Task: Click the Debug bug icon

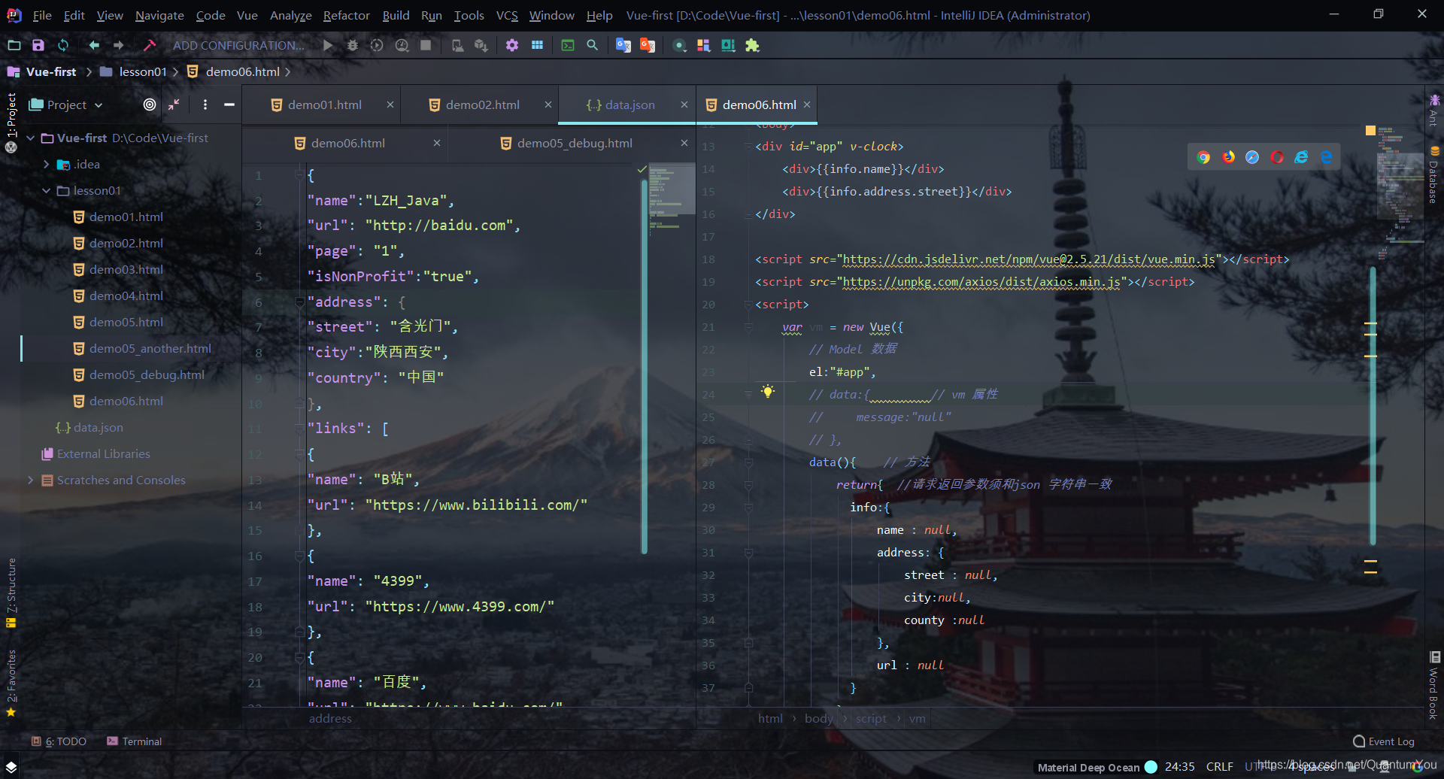Action: tap(352, 45)
